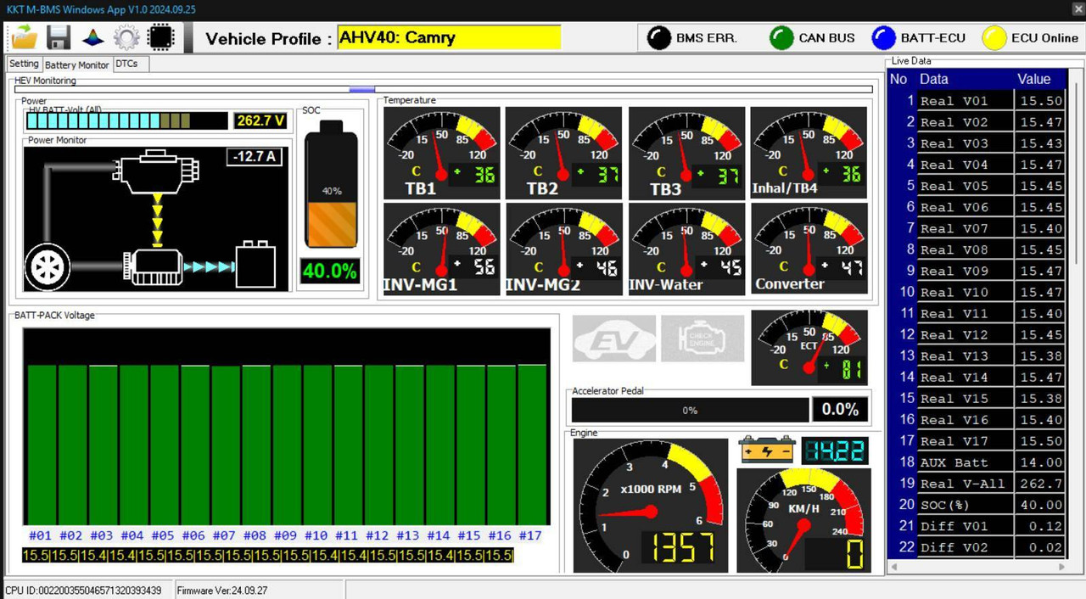This screenshot has height=599, width=1086.
Task: Click the TB3 temperature gauge
Action: coord(686,153)
